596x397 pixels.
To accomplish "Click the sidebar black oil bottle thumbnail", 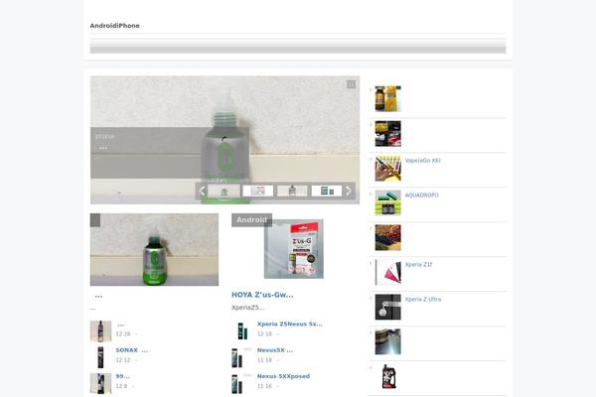I will 387,376.
